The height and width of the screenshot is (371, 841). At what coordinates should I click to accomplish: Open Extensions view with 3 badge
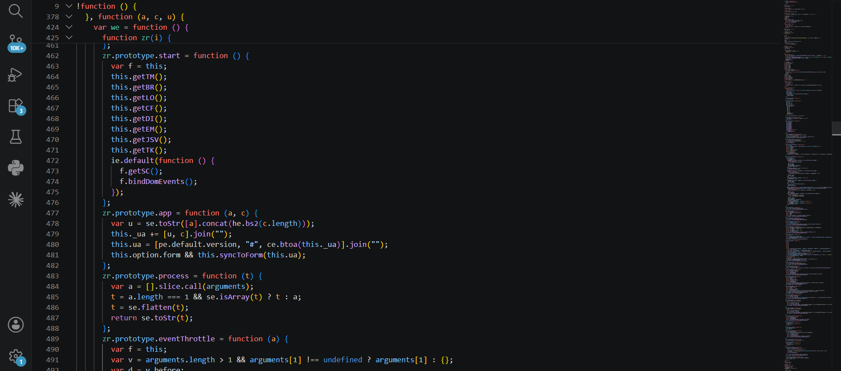[16, 106]
